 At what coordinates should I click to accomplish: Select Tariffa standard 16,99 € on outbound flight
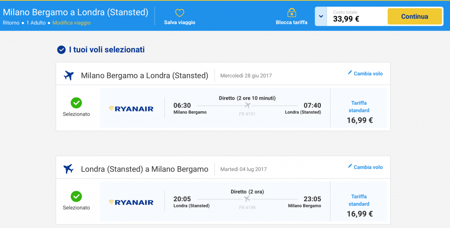click(359, 112)
